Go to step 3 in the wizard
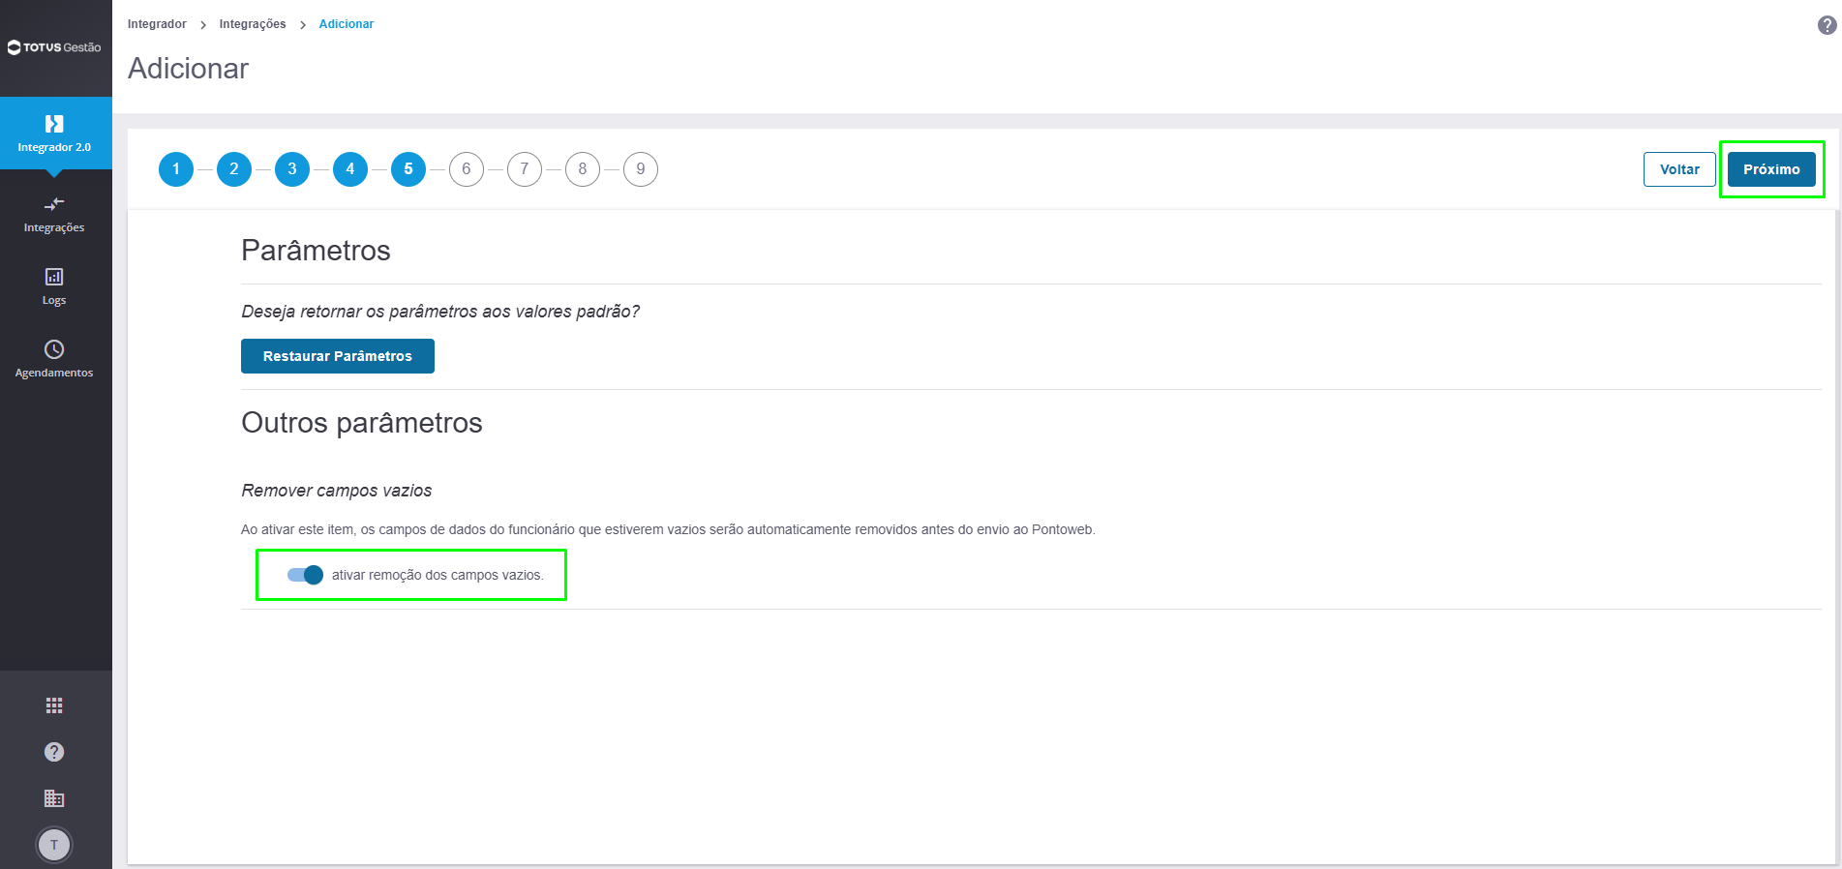 tap(292, 169)
